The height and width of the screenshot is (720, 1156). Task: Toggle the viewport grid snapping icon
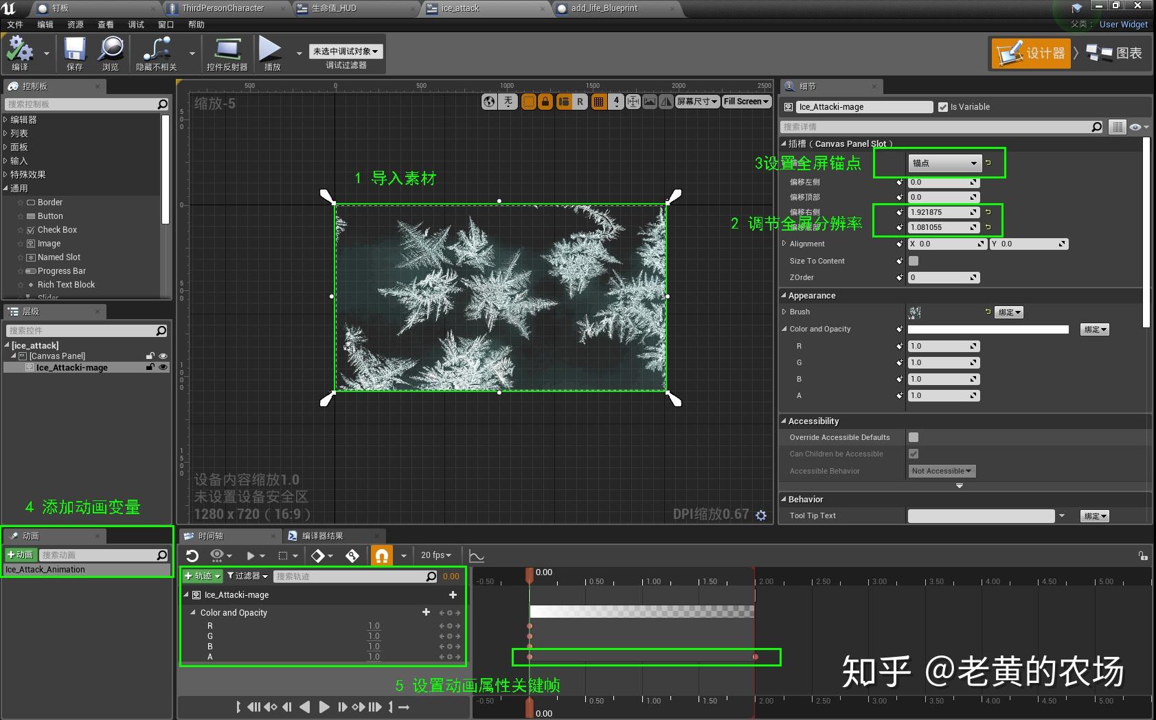pos(599,101)
